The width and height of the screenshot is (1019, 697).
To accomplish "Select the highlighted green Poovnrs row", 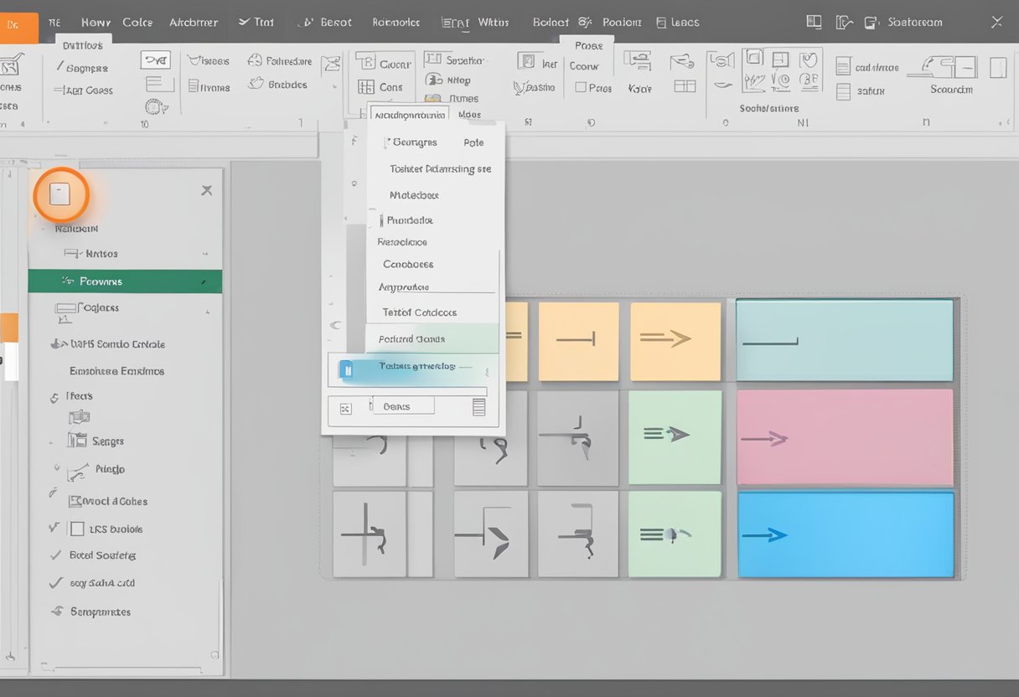I will pyautogui.click(x=125, y=281).
